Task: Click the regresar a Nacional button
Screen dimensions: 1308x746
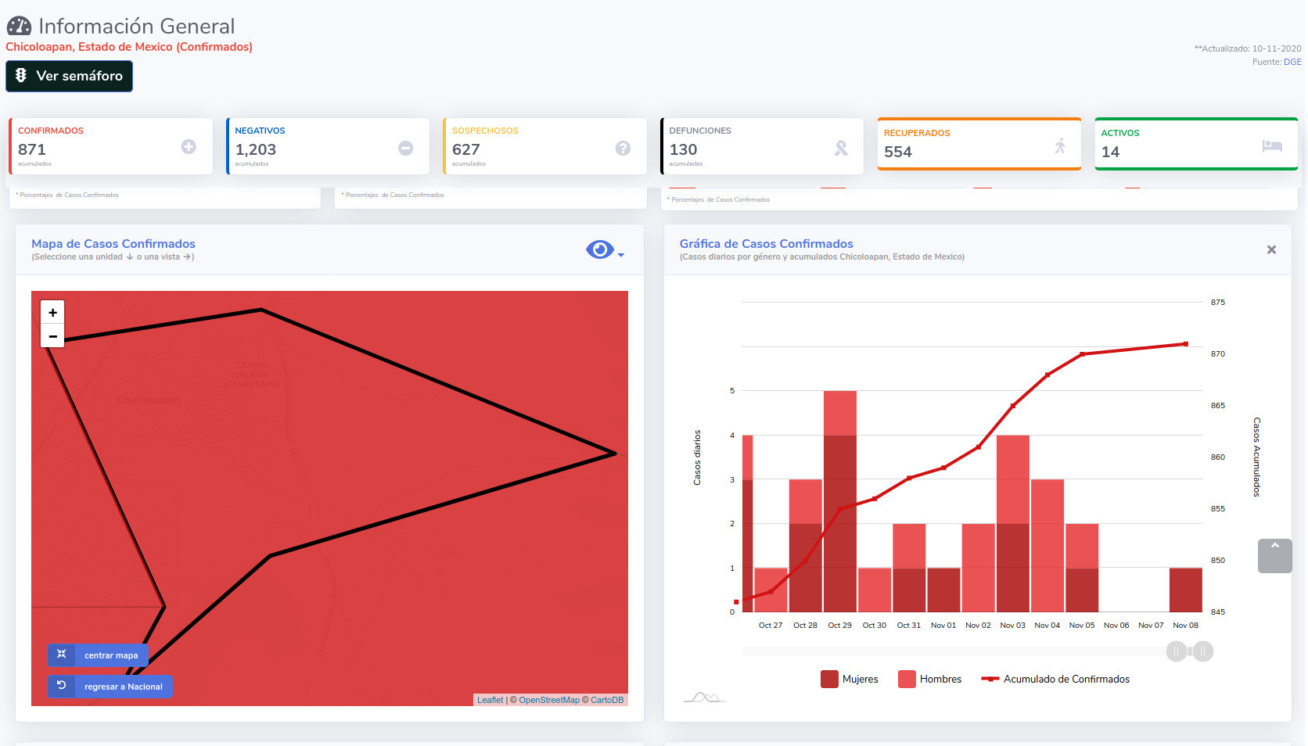Action: (110, 687)
